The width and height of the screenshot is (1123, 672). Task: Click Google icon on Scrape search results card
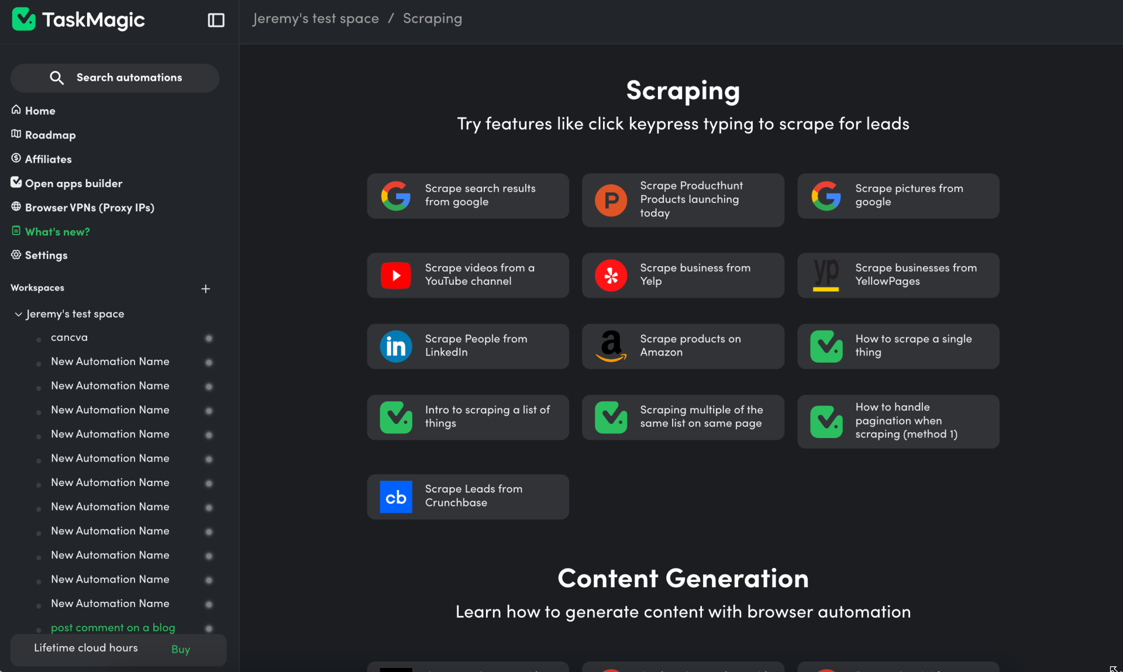coord(396,196)
